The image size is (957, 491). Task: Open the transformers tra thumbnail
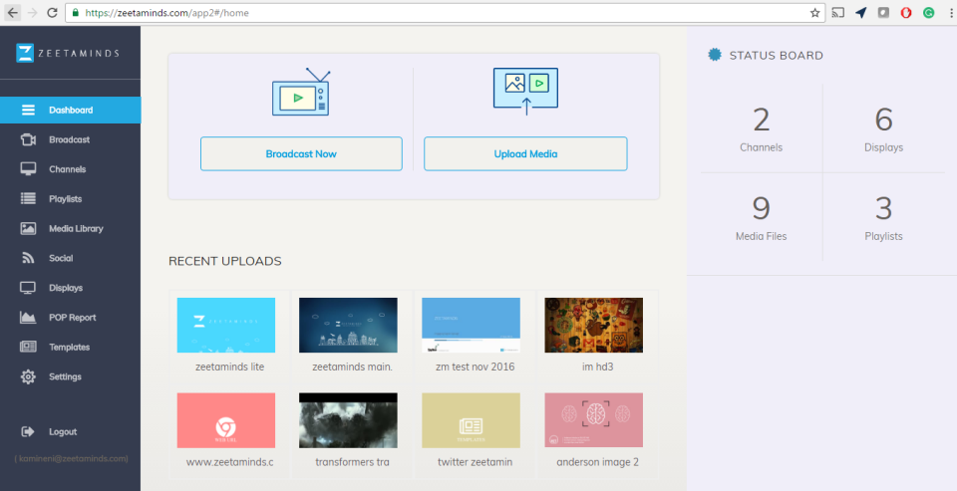pyautogui.click(x=348, y=420)
